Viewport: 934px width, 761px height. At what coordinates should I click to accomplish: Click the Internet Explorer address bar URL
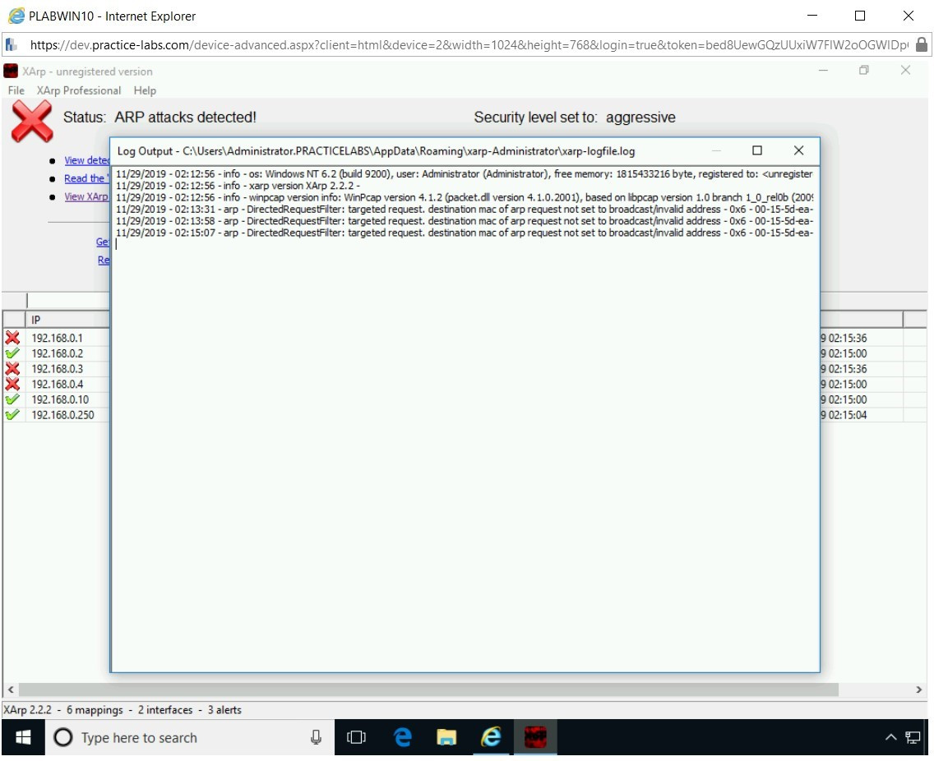[469, 44]
